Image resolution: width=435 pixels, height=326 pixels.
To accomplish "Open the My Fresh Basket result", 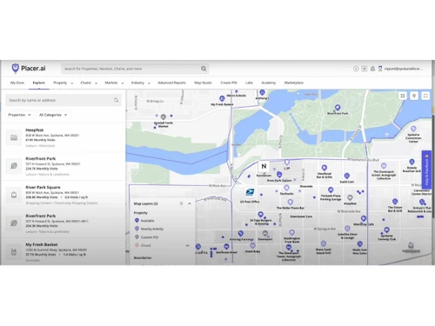I will pos(64,252).
